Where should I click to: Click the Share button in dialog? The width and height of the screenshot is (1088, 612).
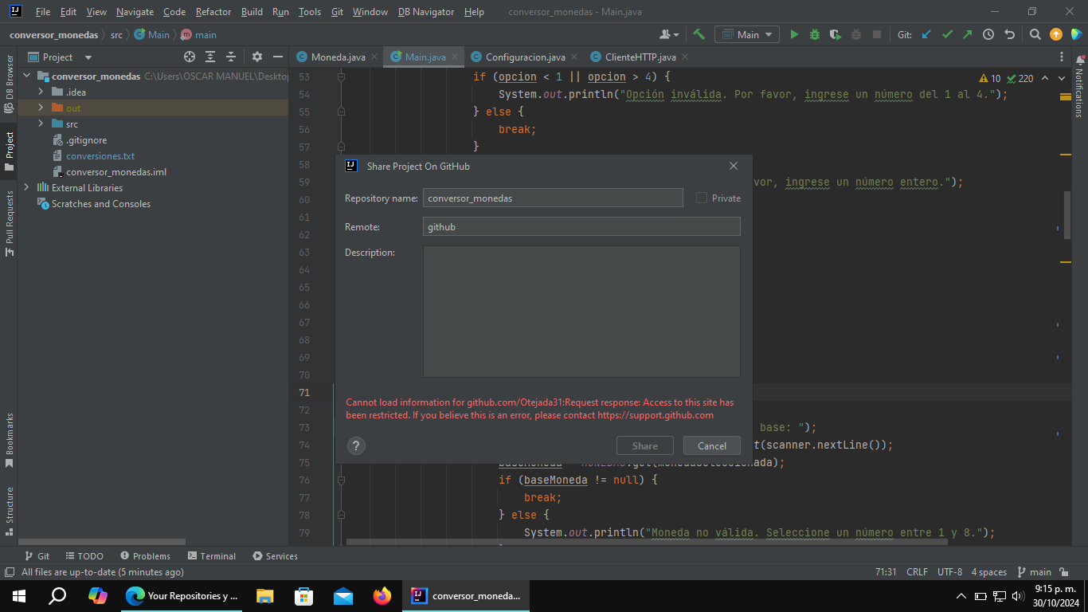[645, 445]
